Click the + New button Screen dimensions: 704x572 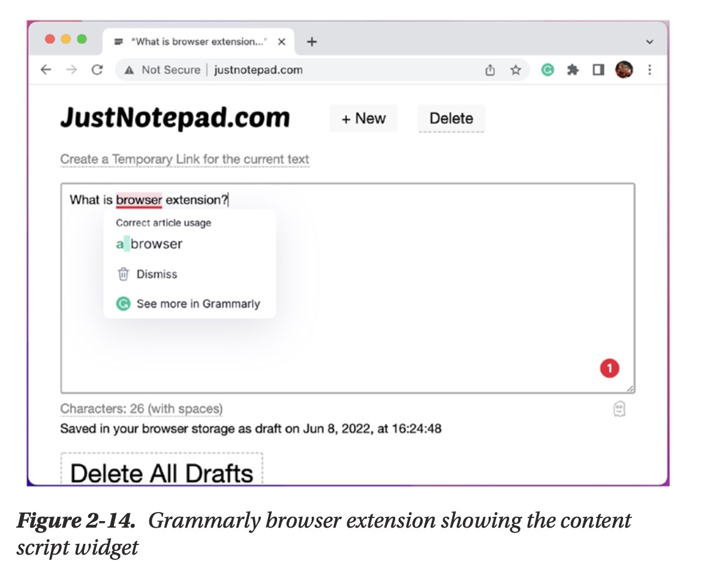coord(363,119)
